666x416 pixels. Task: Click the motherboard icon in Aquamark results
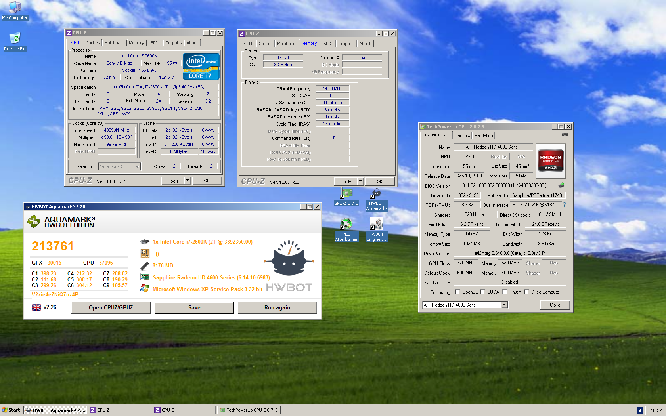(145, 253)
